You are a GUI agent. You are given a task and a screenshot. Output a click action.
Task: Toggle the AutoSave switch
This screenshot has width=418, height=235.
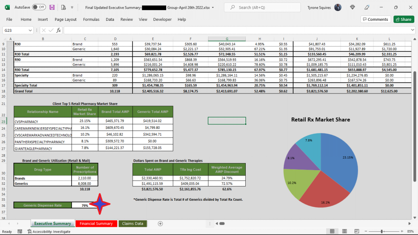(x=39, y=7)
